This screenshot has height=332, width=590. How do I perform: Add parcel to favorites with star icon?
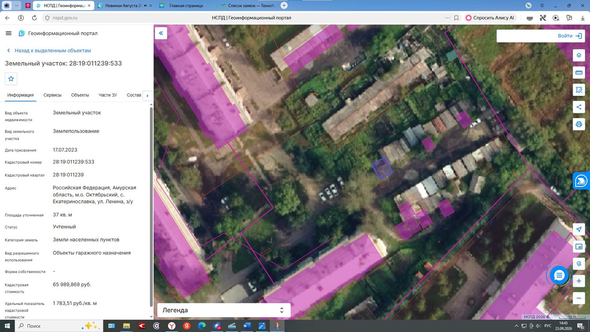click(x=11, y=79)
